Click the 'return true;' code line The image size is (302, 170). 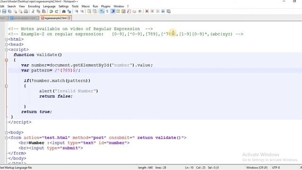pyautogui.click(x=37, y=112)
